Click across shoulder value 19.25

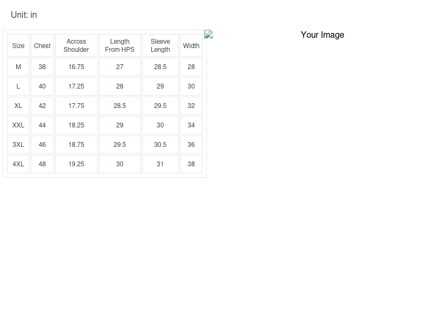click(x=76, y=164)
